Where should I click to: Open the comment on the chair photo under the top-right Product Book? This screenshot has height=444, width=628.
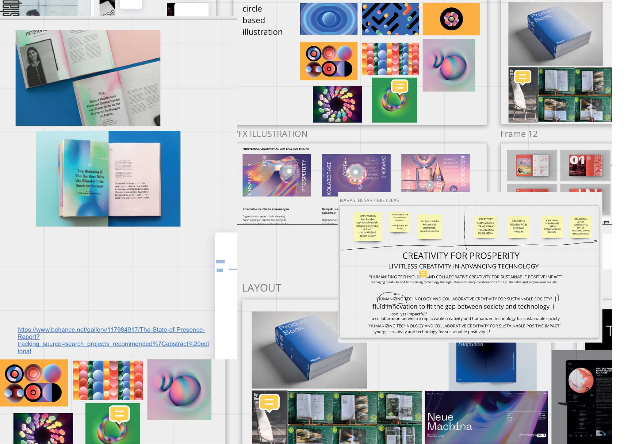click(523, 77)
